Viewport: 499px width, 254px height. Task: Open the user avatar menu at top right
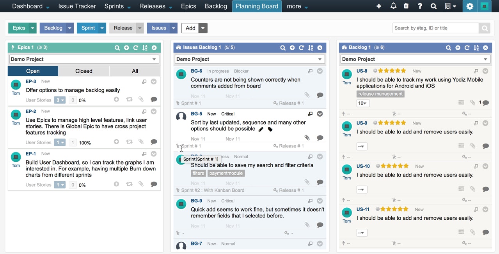485,6
